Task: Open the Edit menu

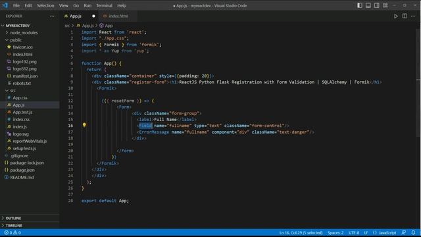Action: click(x=28, y=6)
